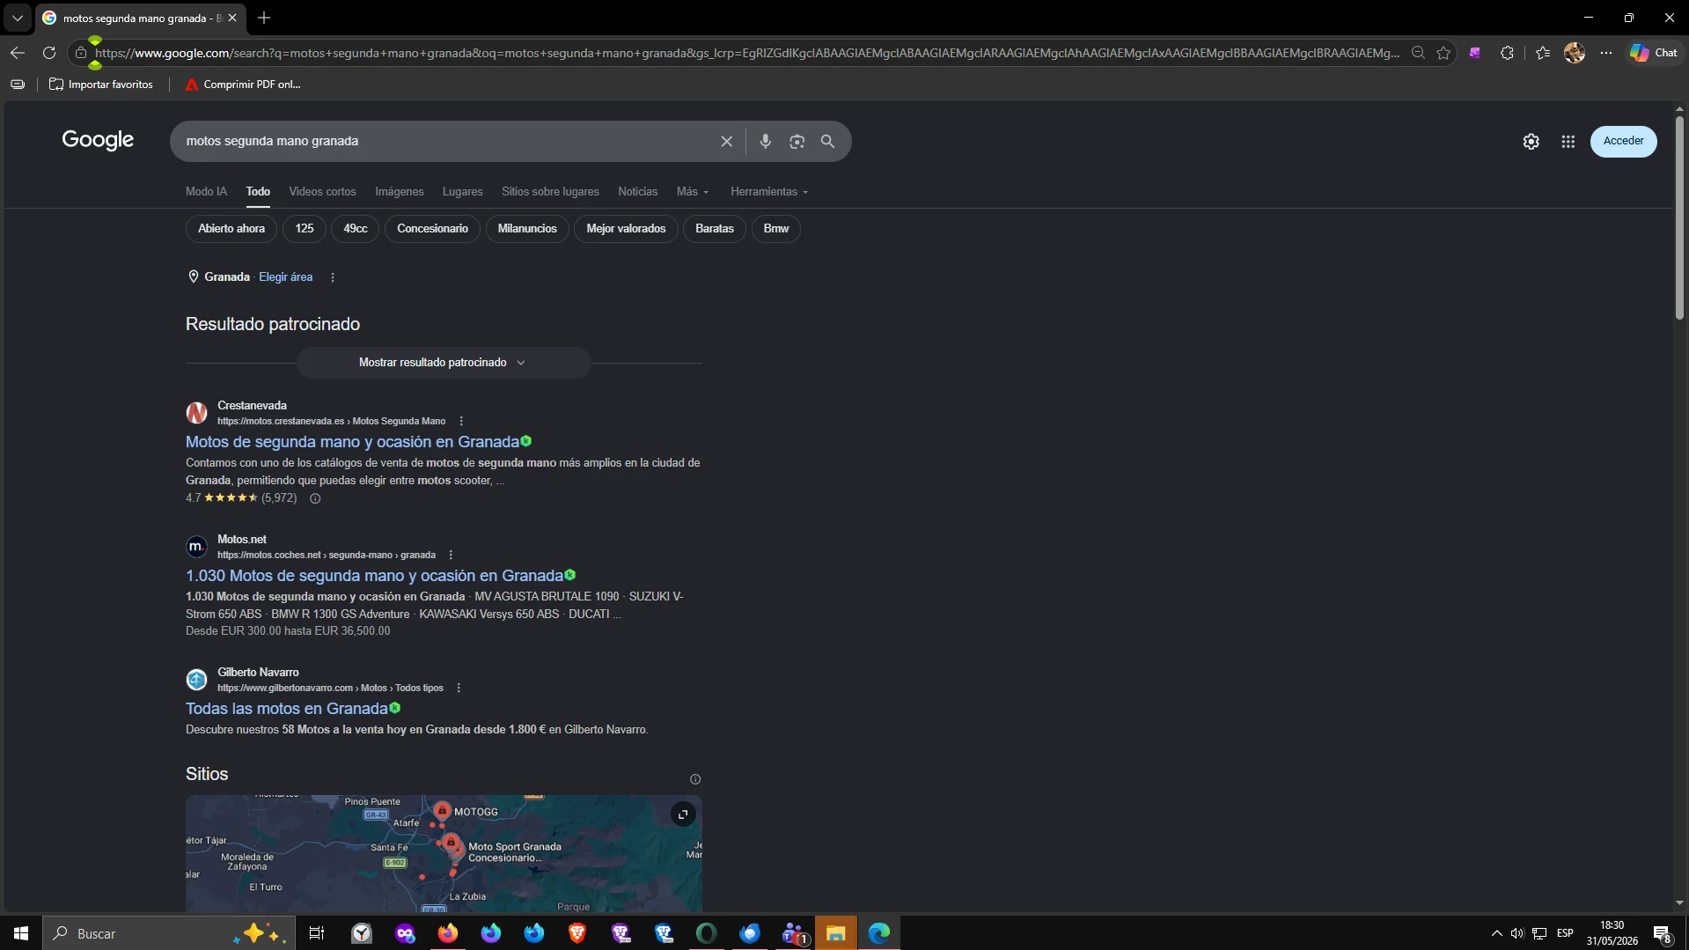Apply the Milanuncios filter chip
The height and width of the screenshot is (950, 1689).
pyautogui.click(x=527, y=229)
